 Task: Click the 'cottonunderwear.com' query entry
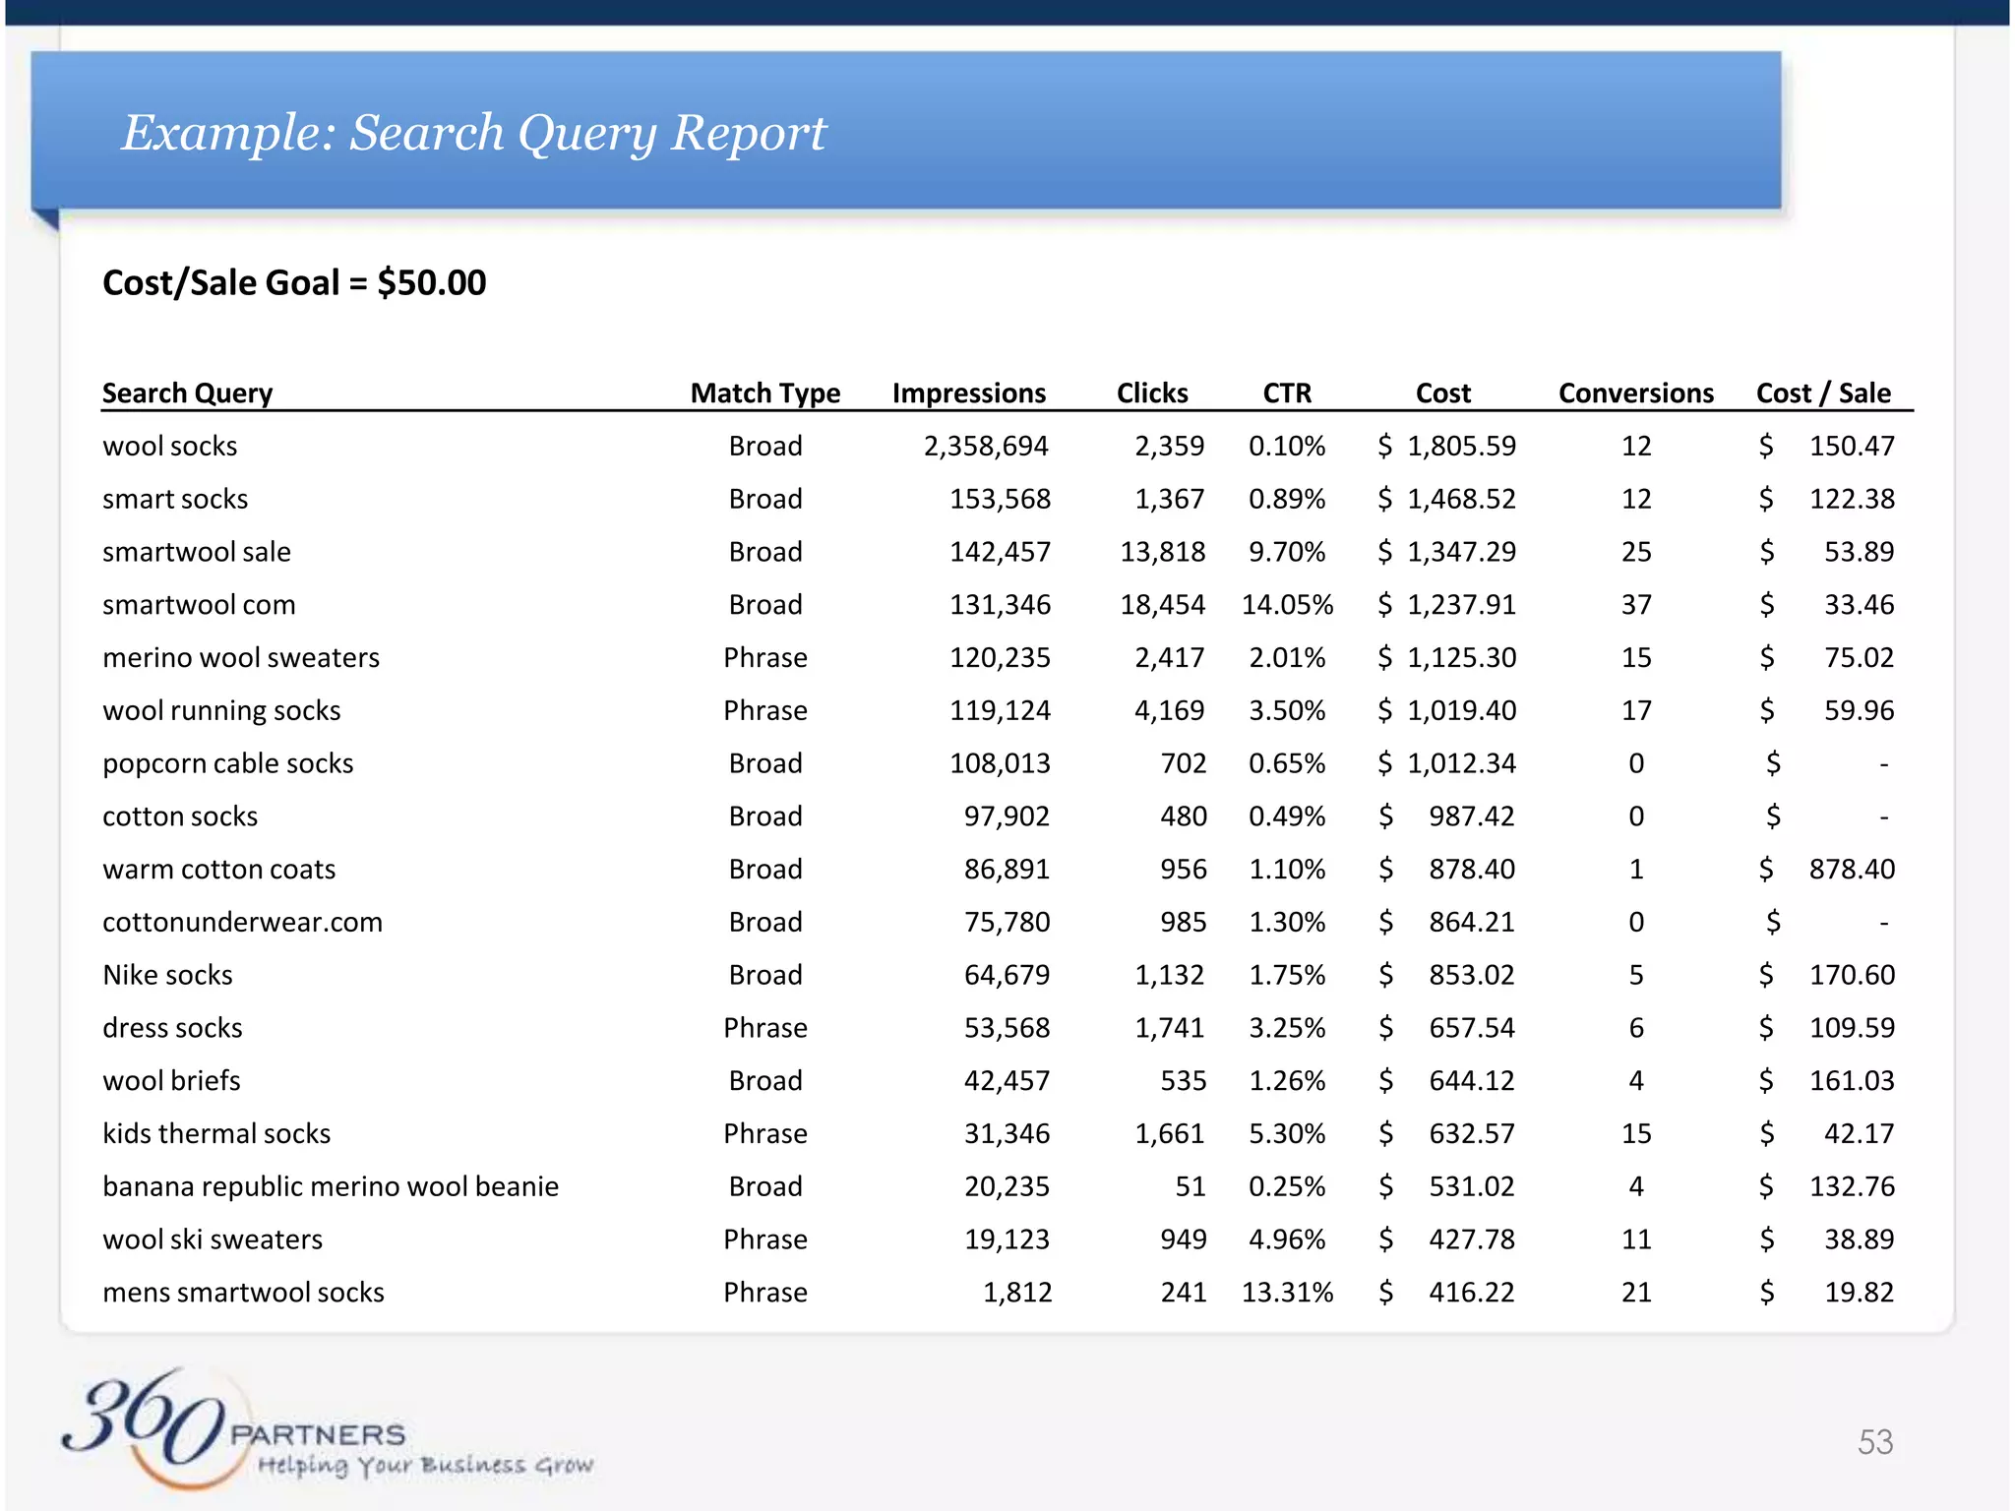(242, 922)
